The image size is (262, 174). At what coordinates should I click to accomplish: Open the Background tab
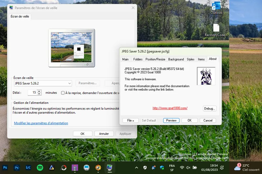click(x=176, y=59)
